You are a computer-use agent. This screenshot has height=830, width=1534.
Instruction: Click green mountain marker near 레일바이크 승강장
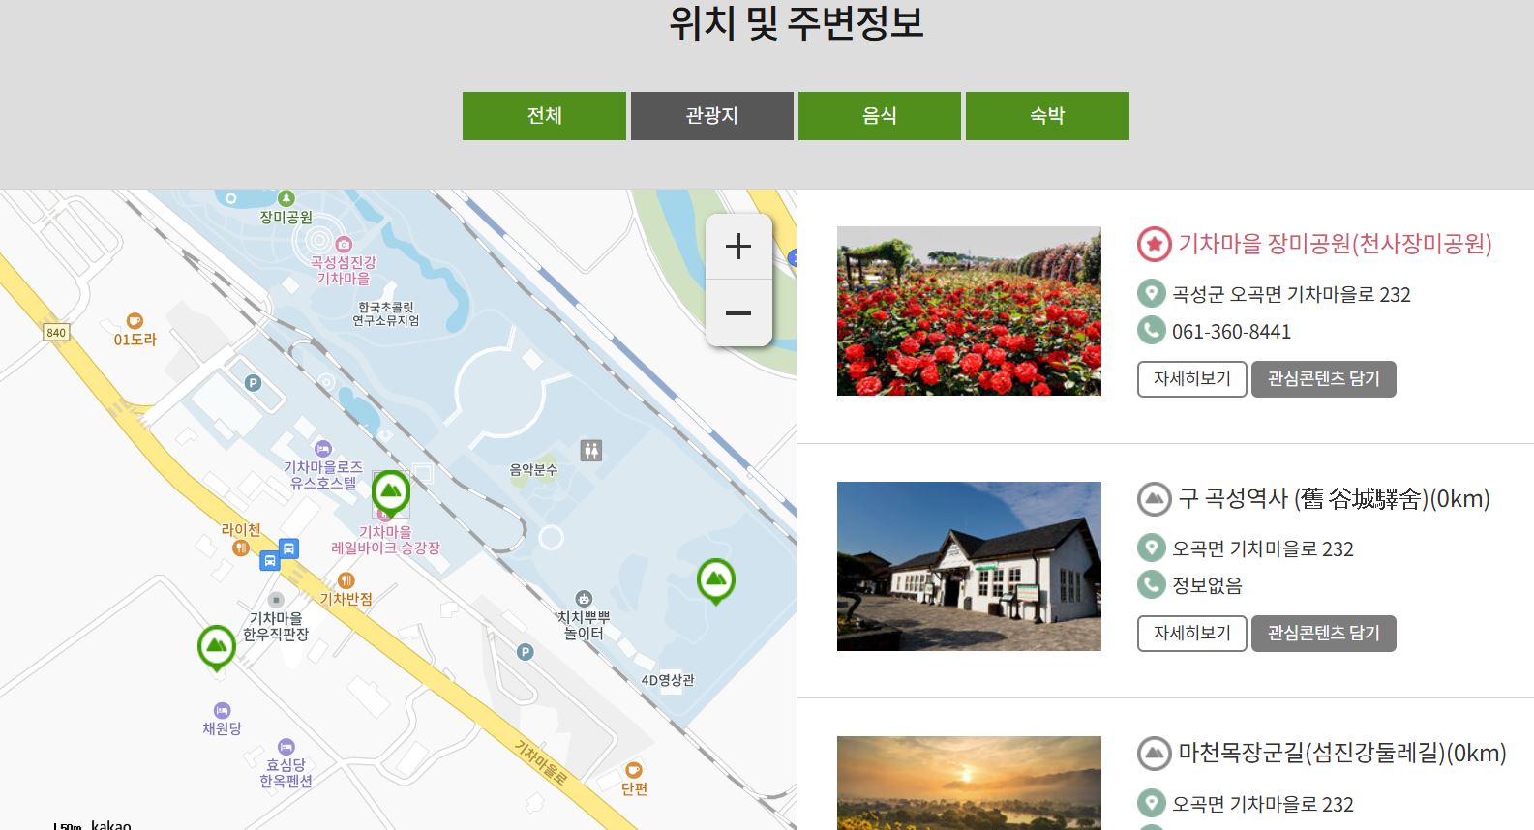[391, 493]
